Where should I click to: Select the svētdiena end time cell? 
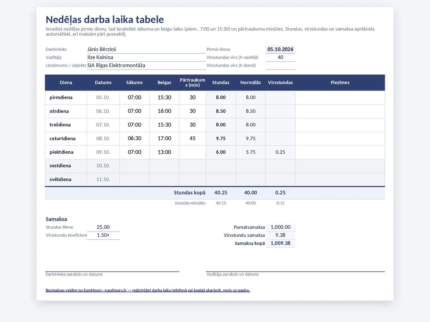tap(164, 179)
